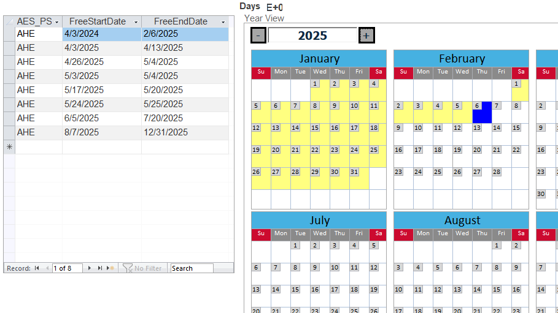Click the July month header
The width and height of the screenshot is (558, 313).
(x=319, y=221)
